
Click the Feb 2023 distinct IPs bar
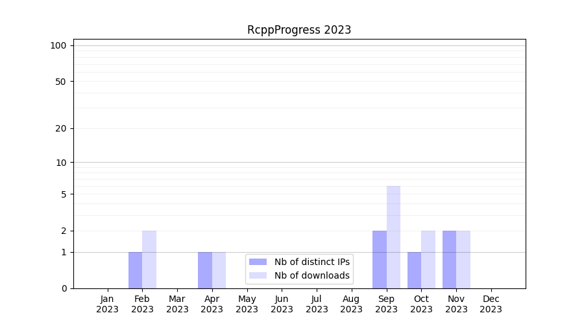click(135, 270)
